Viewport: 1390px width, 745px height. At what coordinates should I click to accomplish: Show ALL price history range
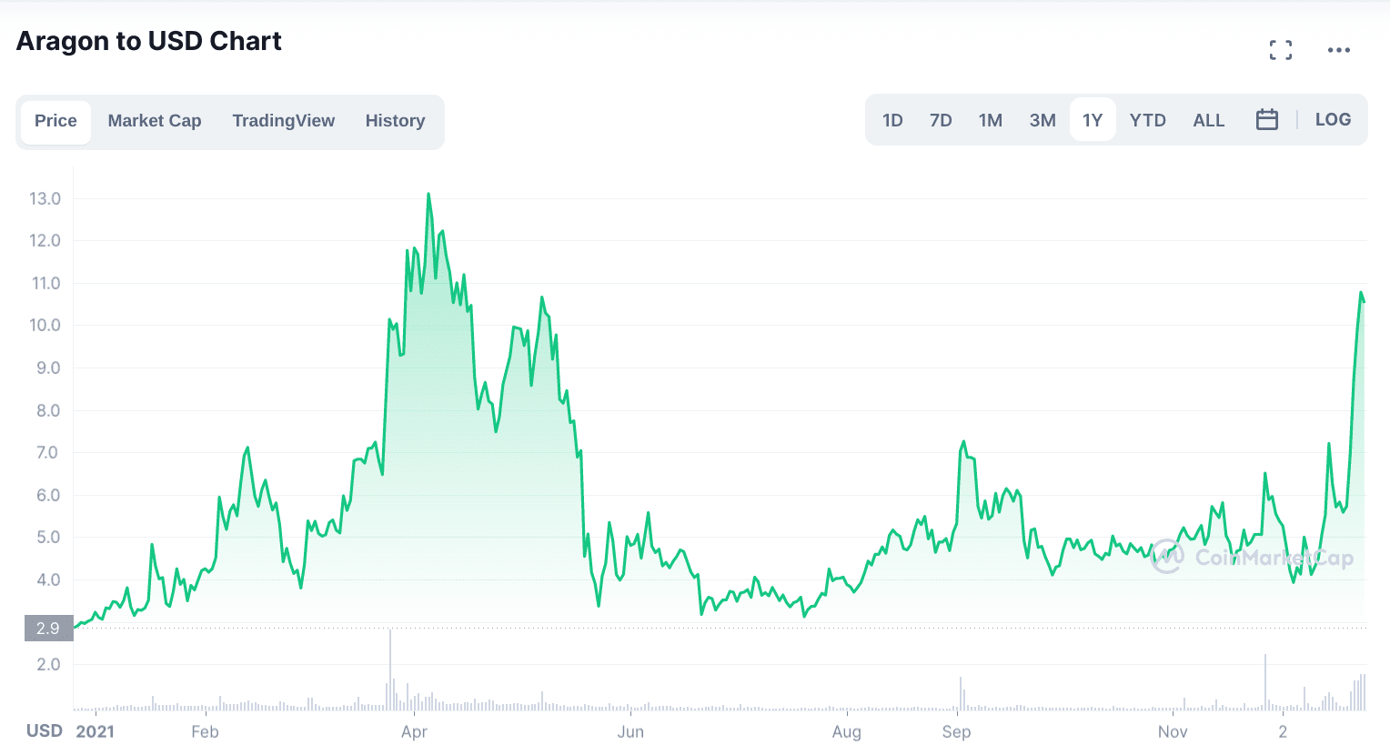(1208, 120)
